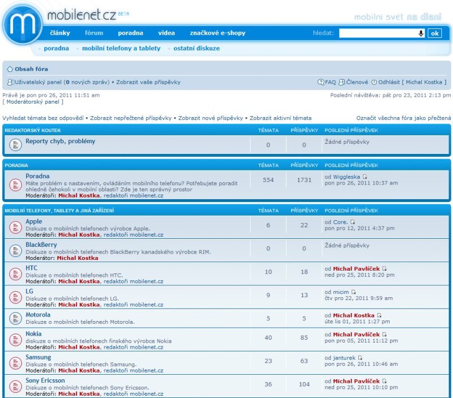The image size is (453, 398).
Task: View latest post icon beside janturek
Action: click(360, 358)
